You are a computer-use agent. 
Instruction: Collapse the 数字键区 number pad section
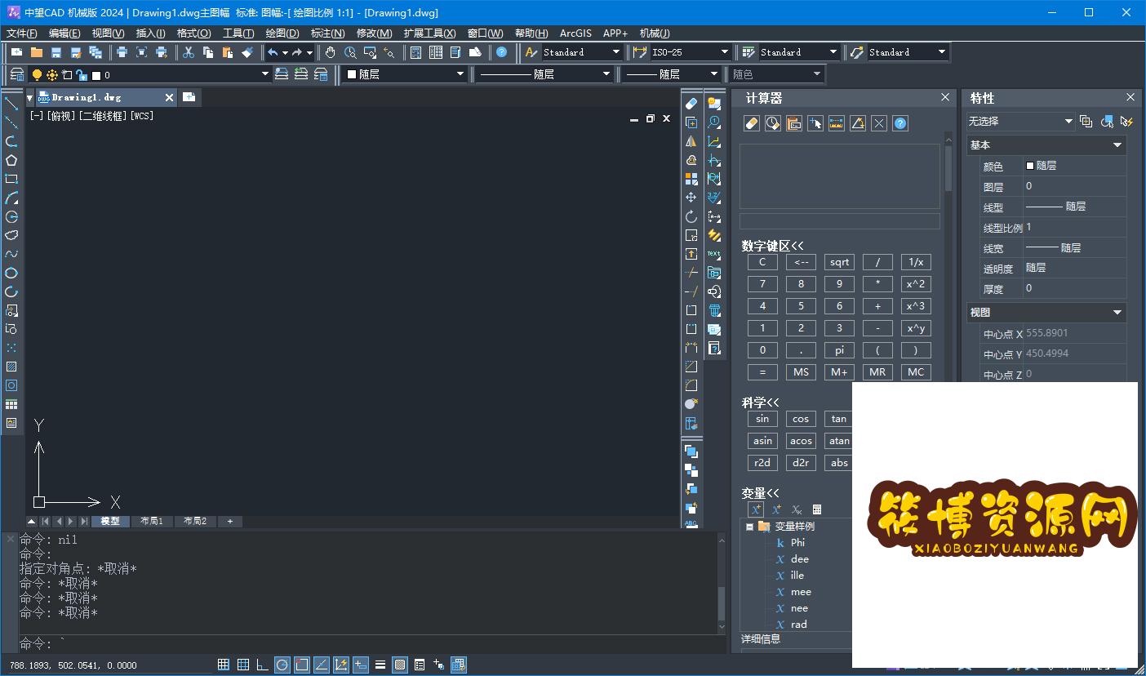click(x=772, y=246)
